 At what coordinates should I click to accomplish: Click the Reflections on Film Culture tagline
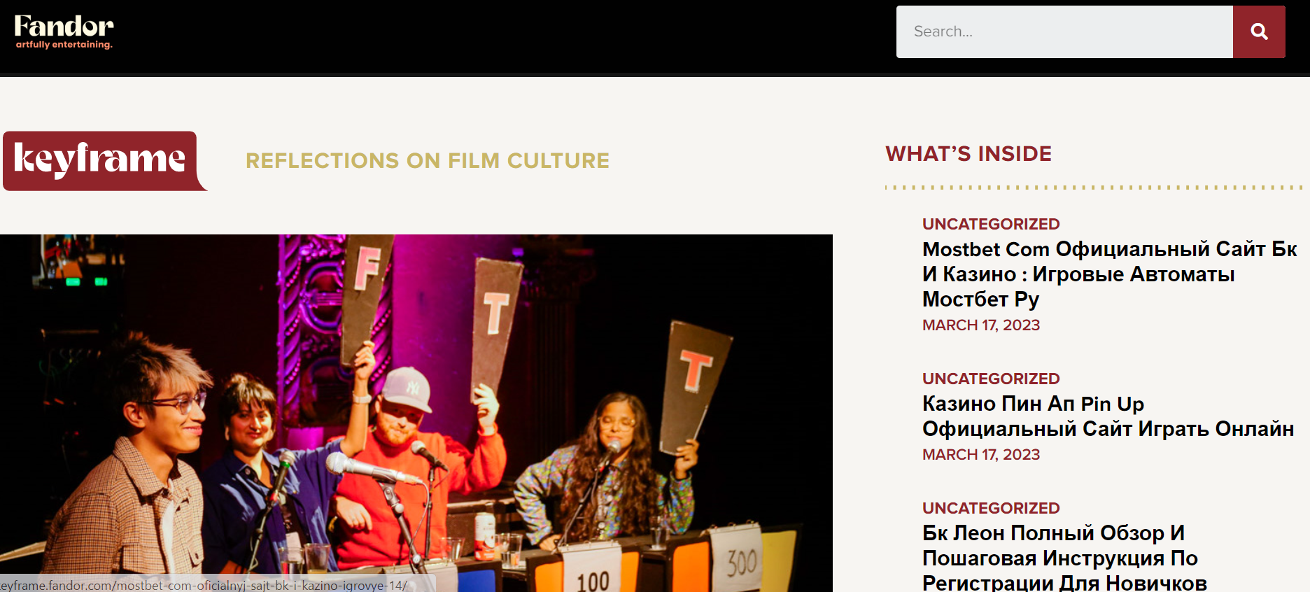pyautogui.click(x=428, y=161)
